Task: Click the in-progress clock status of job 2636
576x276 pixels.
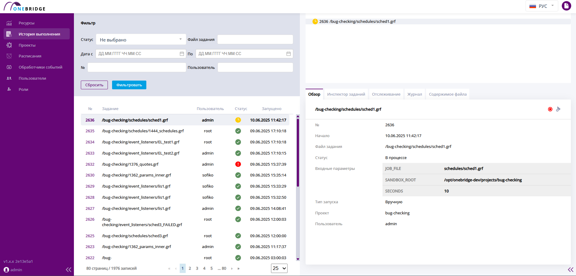Action: tap(238, 120)
